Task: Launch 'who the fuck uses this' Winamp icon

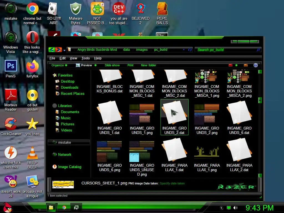Action: 11,158
